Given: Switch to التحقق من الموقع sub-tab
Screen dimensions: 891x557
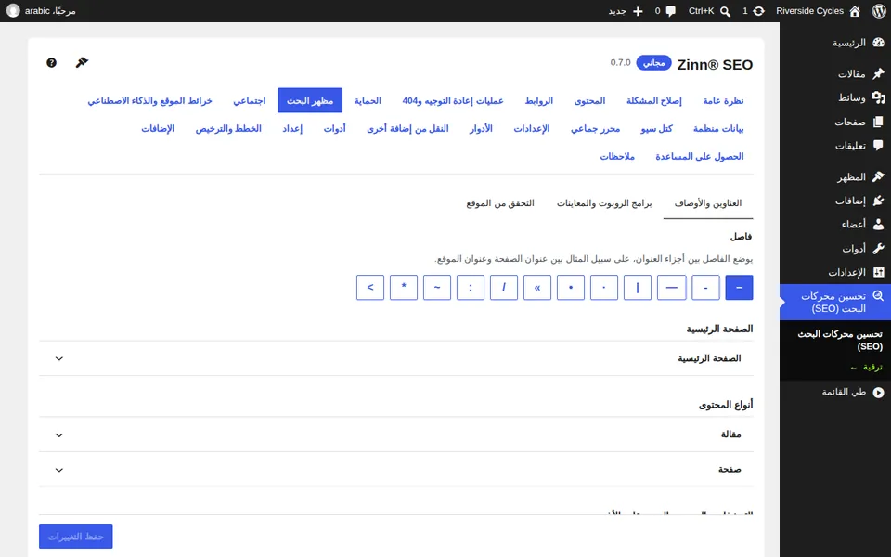Looking at the screenshot, I should click(500, 203).
